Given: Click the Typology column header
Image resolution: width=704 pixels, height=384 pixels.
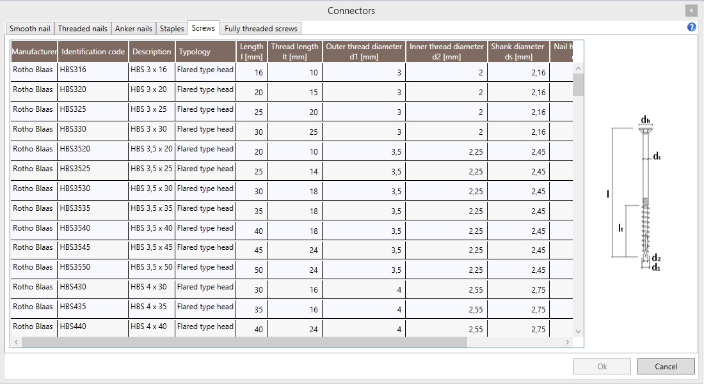Looking at the screenshot, I should point(205,52).
